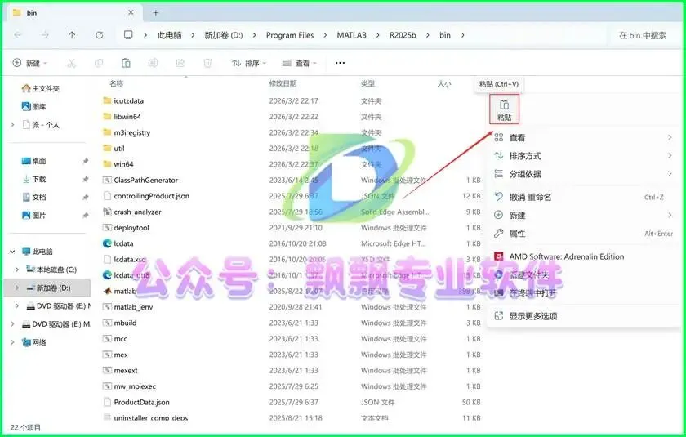This screenshot has height=437, width=686.
Task: Select the matlab application file icon
Action: [107, 291]
